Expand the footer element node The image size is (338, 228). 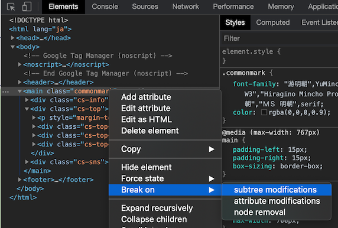click(19, 180)
